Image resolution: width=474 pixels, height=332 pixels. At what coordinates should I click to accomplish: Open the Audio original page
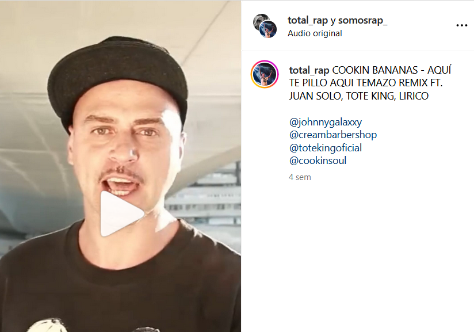tap(315, 33)
